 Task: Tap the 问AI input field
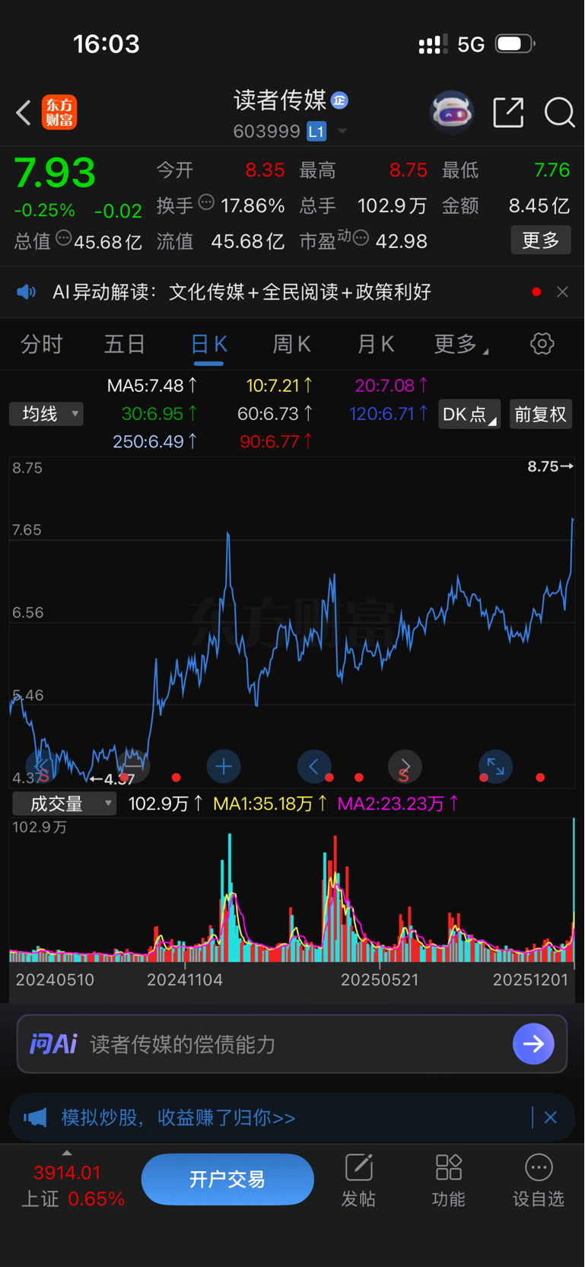292,1044
